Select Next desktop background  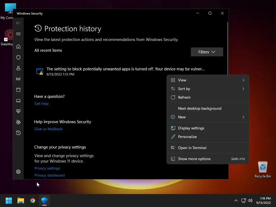tap(208, 108)
